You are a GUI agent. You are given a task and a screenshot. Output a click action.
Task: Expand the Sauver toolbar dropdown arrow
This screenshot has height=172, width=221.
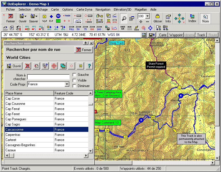(x=36, y=16)
